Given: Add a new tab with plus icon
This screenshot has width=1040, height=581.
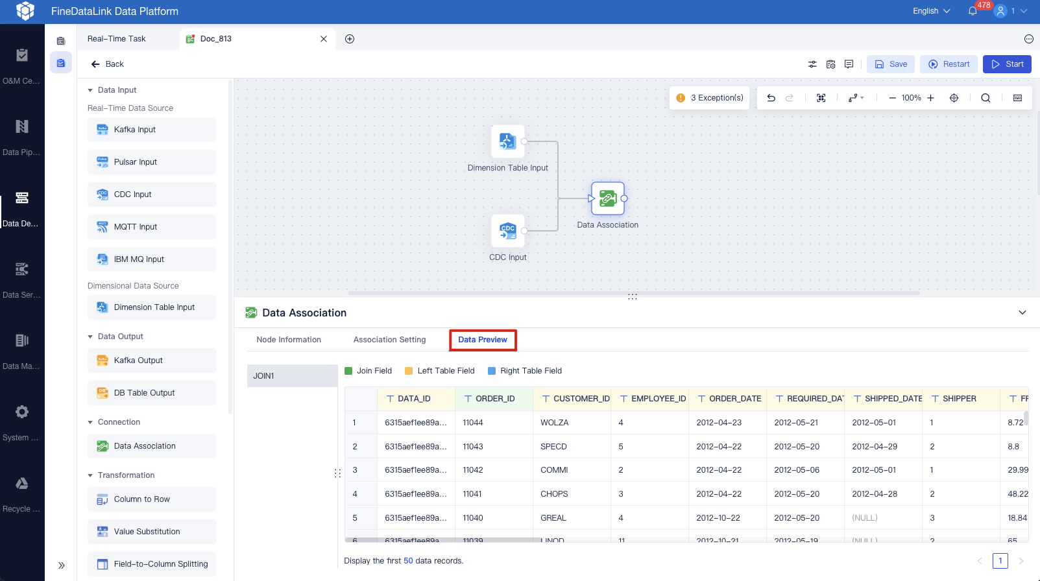Looking at the screenshot, I should click(350, 39).
